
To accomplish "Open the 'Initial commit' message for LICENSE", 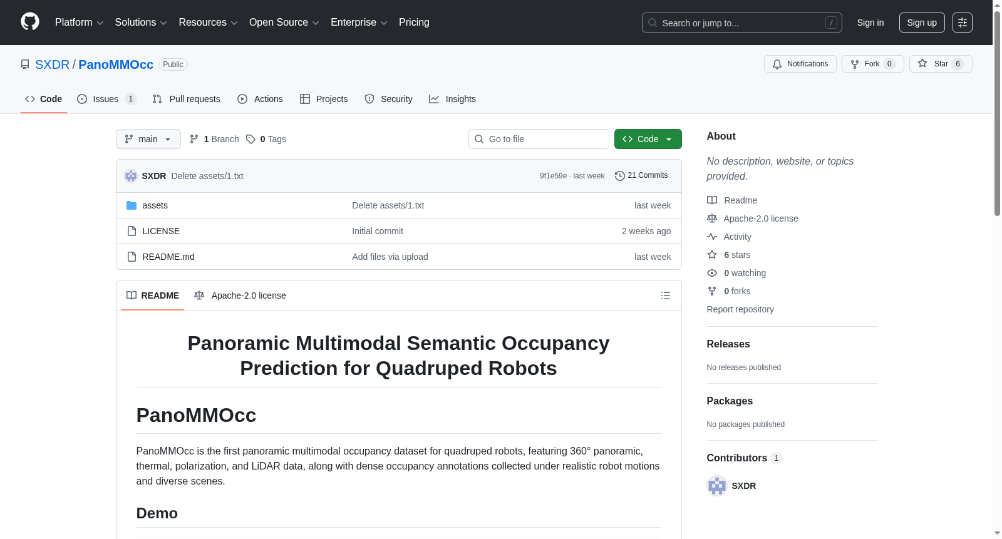I will coord(378,231).
